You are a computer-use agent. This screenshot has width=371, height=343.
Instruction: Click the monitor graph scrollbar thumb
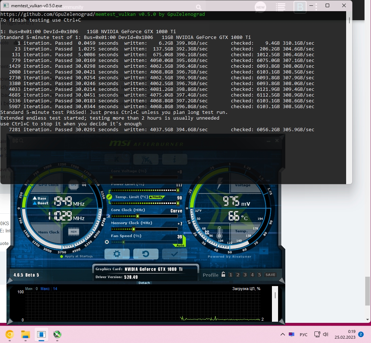coord(275,295)
